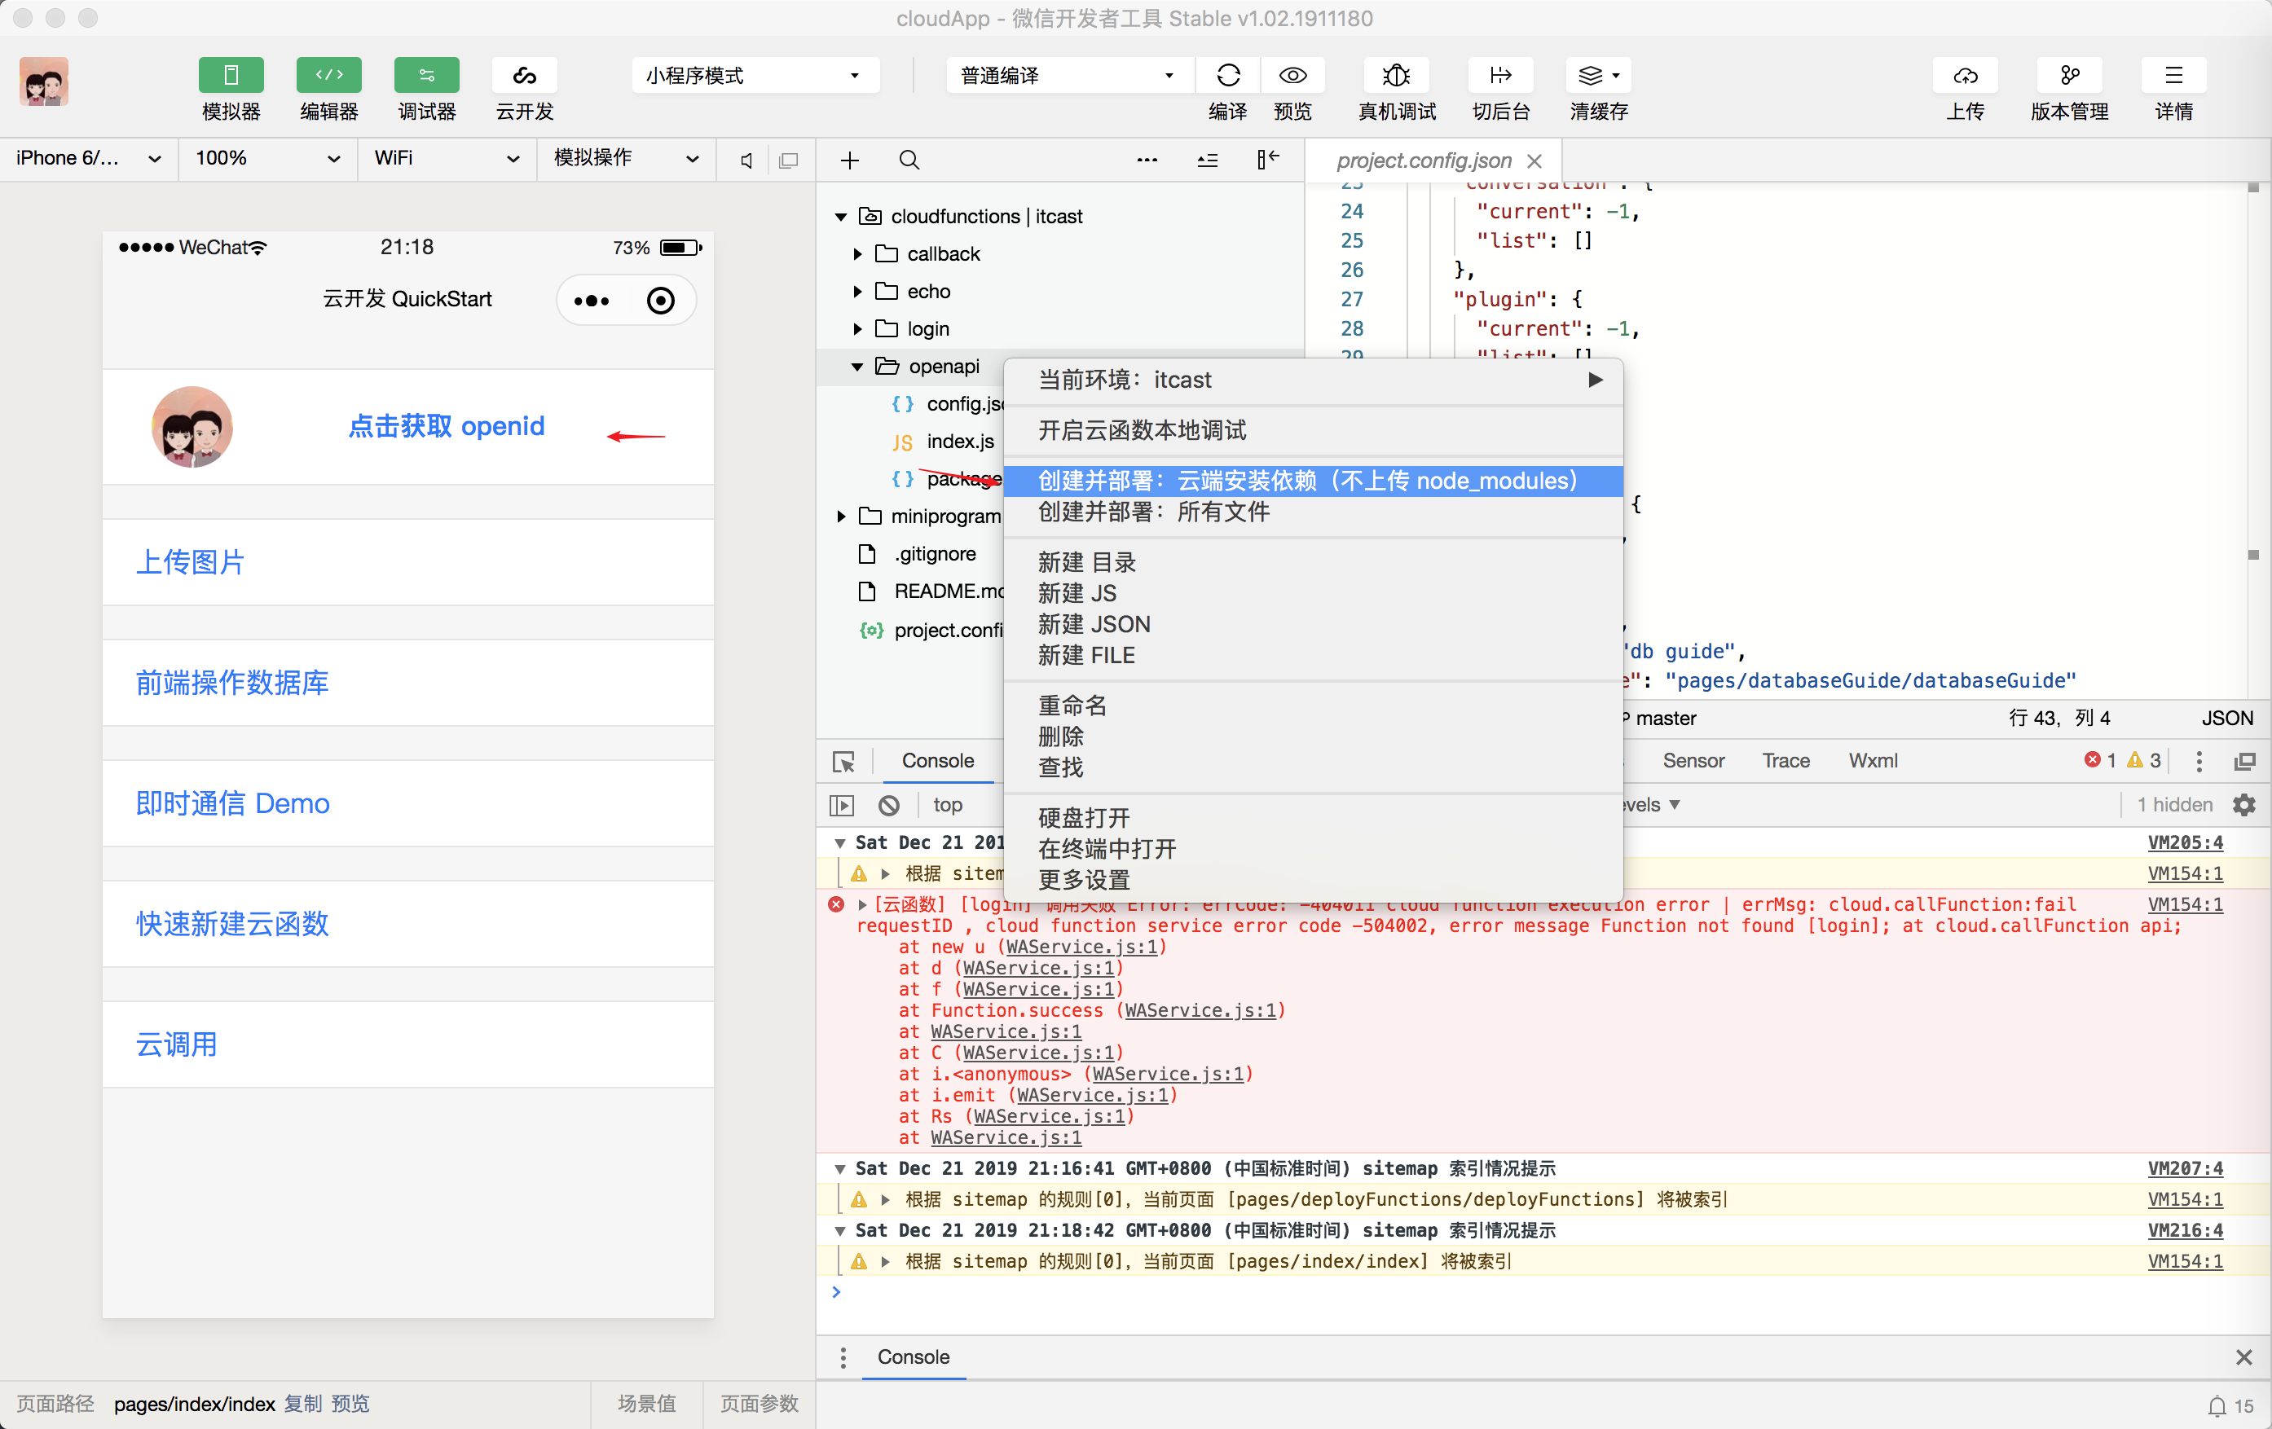This screenshot has width=2272, height=1429.
Task: Click the 切后台 switch background icon
Action: pos(1500,76)
